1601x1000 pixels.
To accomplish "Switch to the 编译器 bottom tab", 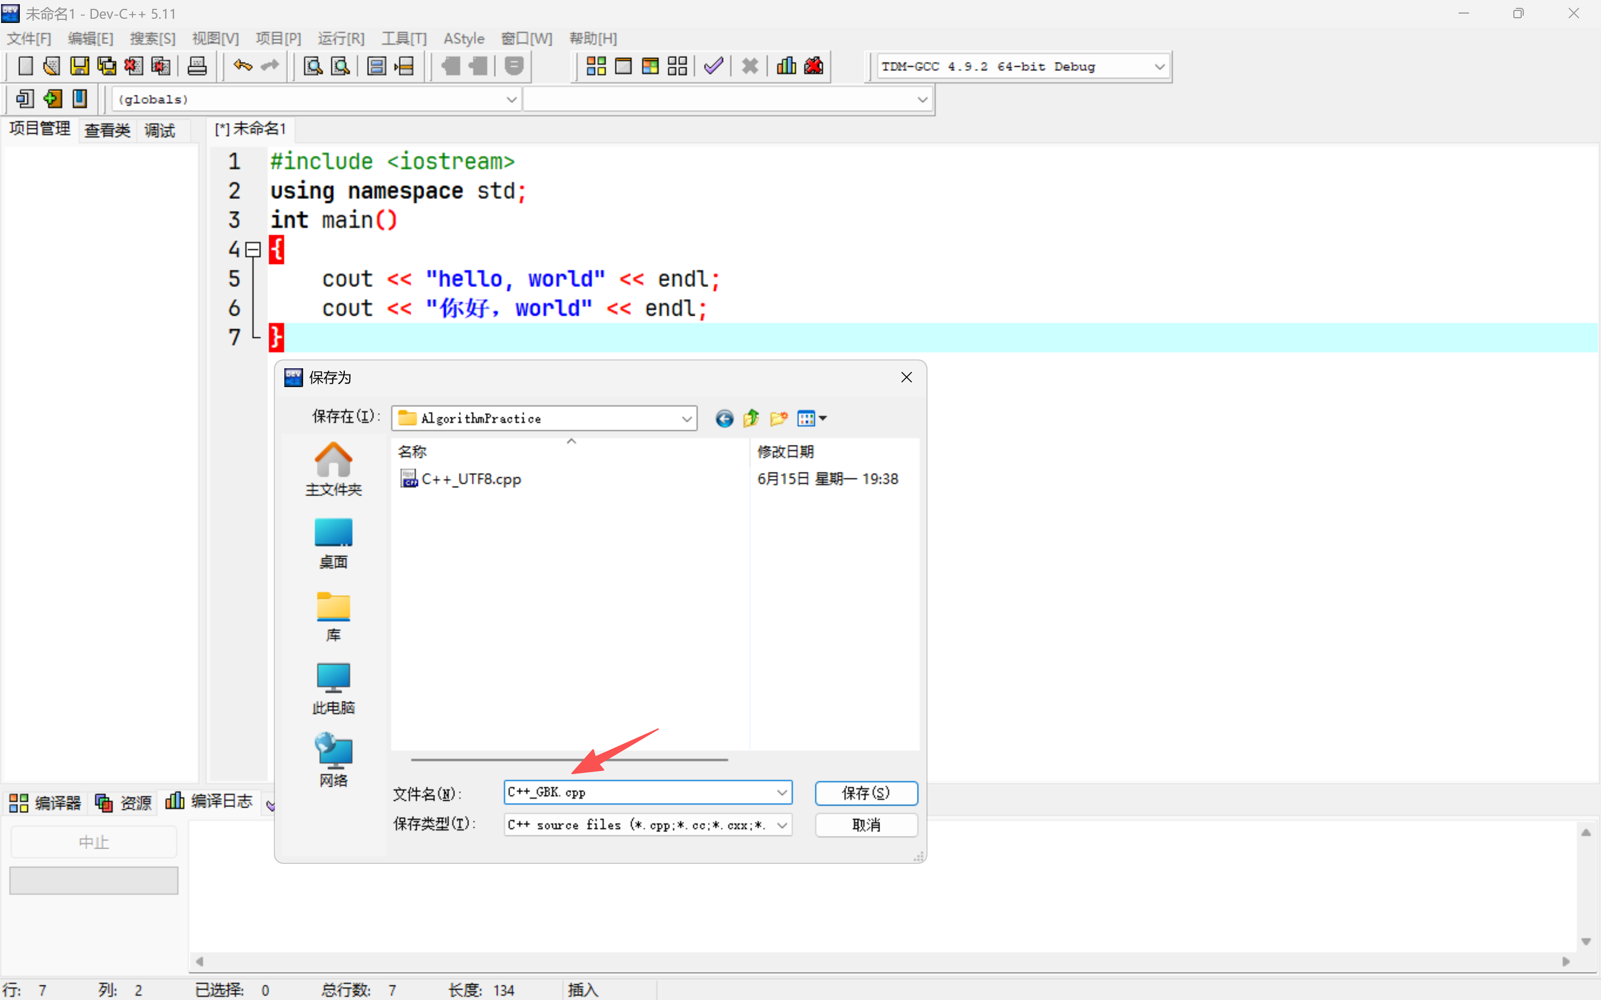I will pos(45,803).
